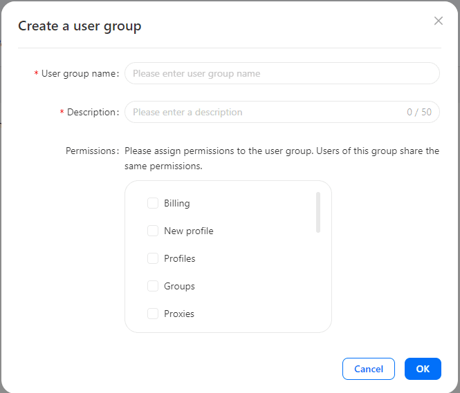
Task: Select the Proxies checkbox
Action: click(153, 314)
